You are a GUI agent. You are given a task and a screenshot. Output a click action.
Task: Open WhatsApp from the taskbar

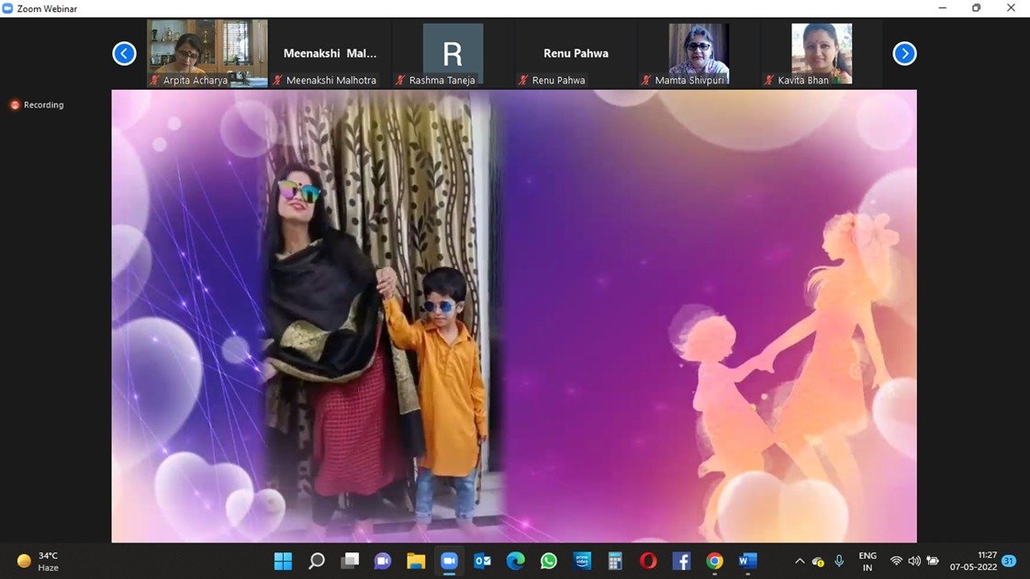(549, 561)
